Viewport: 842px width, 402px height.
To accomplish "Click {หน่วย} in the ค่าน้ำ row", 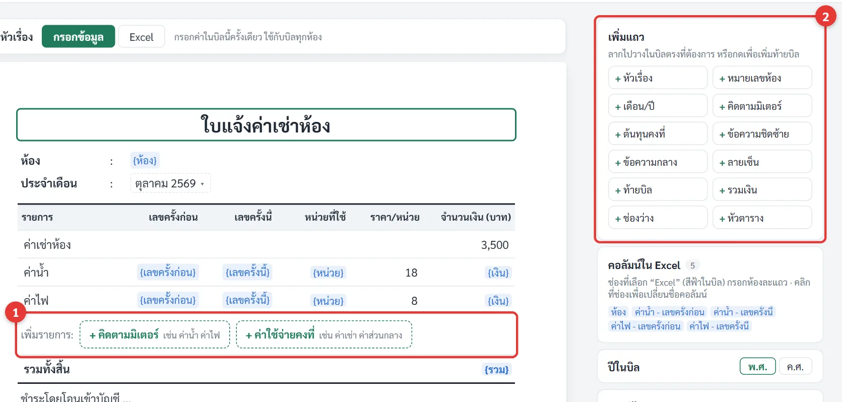I will [329, 273].
